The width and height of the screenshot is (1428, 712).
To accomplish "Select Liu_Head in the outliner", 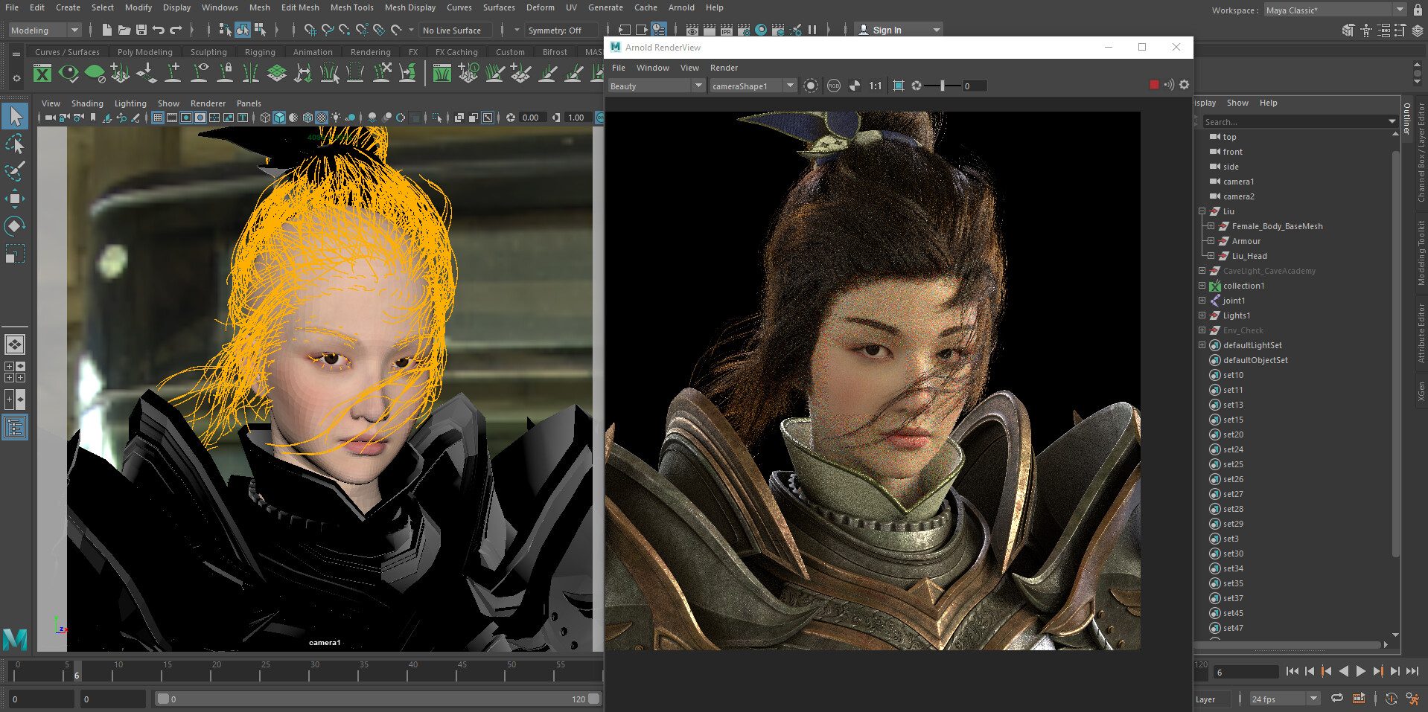I will (1249, 256).
